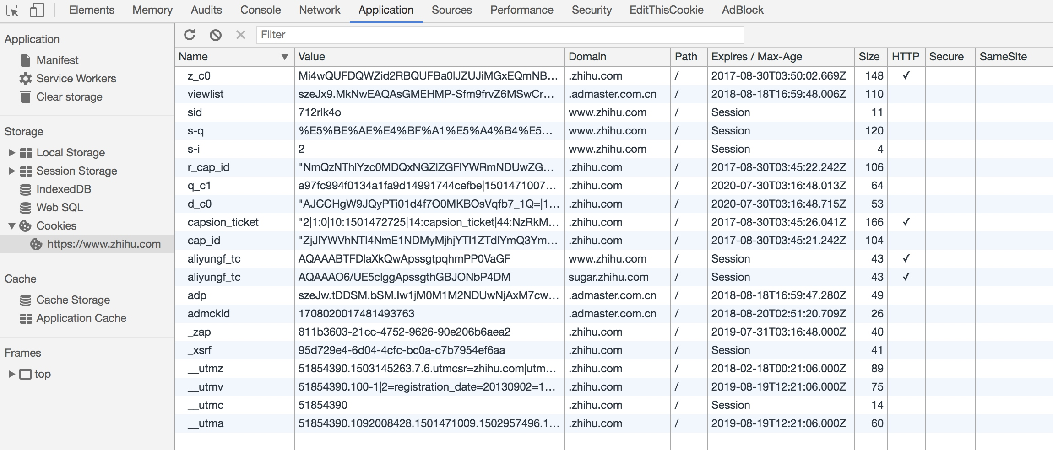Collapse the Cookies tree arrow

12,226
